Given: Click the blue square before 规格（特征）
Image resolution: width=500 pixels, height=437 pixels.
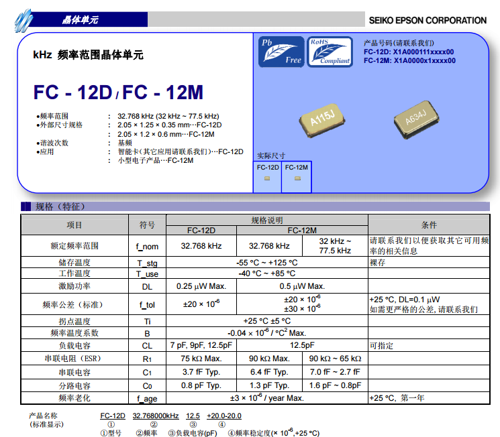Looking at the screenshot, I should pyautogui.click(x=26, y=206).
